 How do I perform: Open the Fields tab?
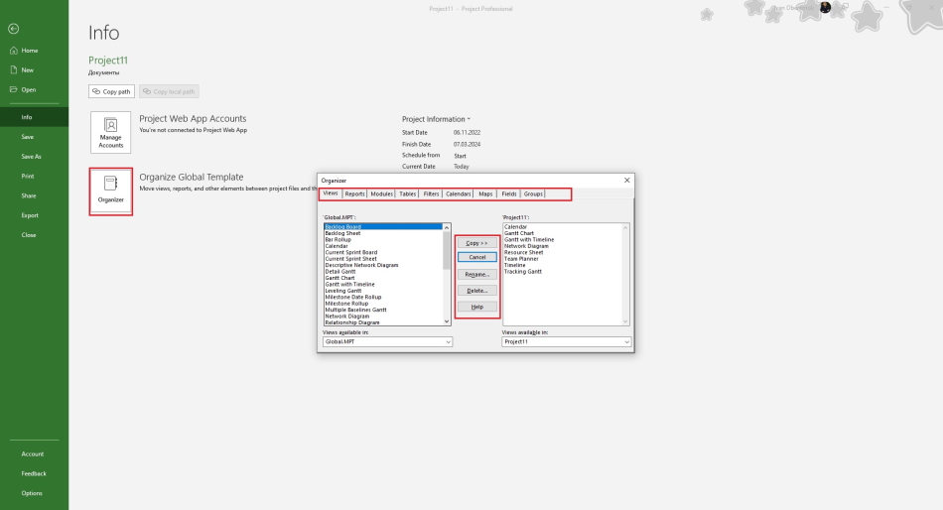509,193
